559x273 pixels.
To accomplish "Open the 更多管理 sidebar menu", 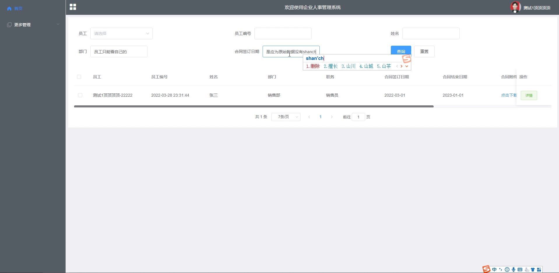I will (x=33, y=25).
